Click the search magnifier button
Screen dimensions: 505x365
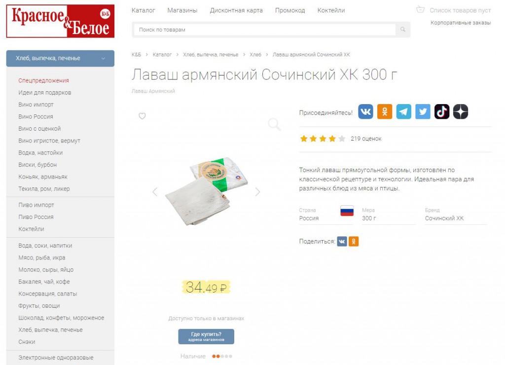click(402, 30)
